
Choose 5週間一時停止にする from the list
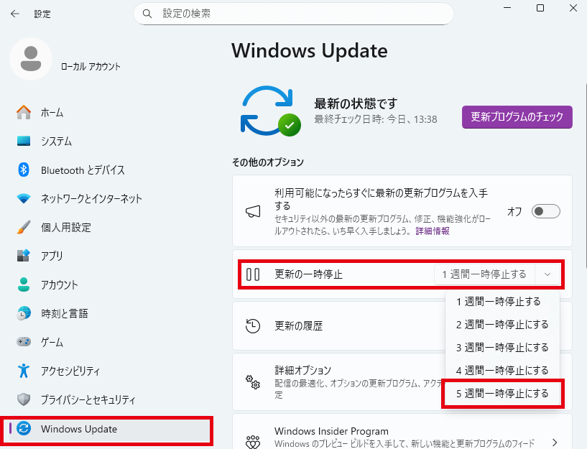point(502,394)
